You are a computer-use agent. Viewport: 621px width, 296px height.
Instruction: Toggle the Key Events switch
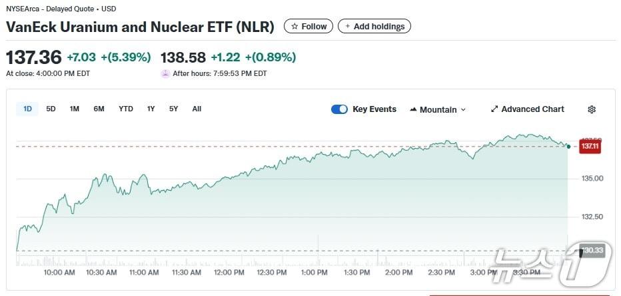[339, 109]
